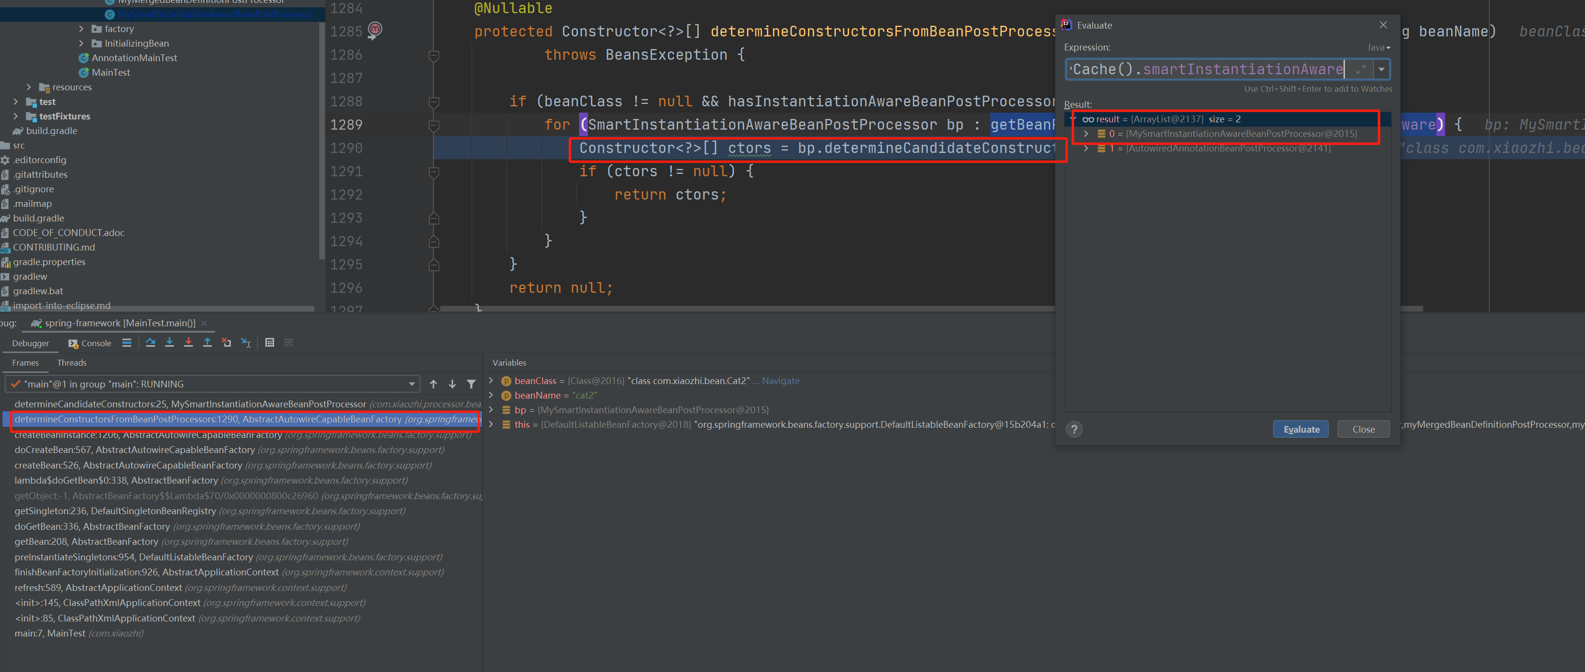Select next frame with down arrow
Screen dimensions: 1585x672
tap(452, 384)
